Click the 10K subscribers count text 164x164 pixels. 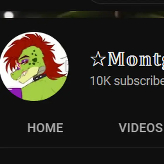(127, 81)
